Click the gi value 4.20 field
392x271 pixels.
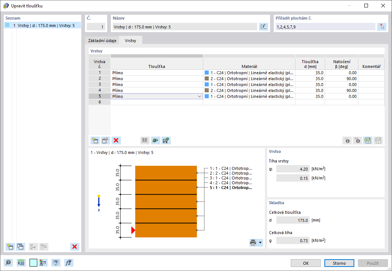click(293, 169)
